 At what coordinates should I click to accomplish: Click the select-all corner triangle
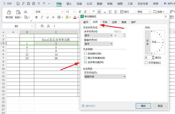coord(3,32)
